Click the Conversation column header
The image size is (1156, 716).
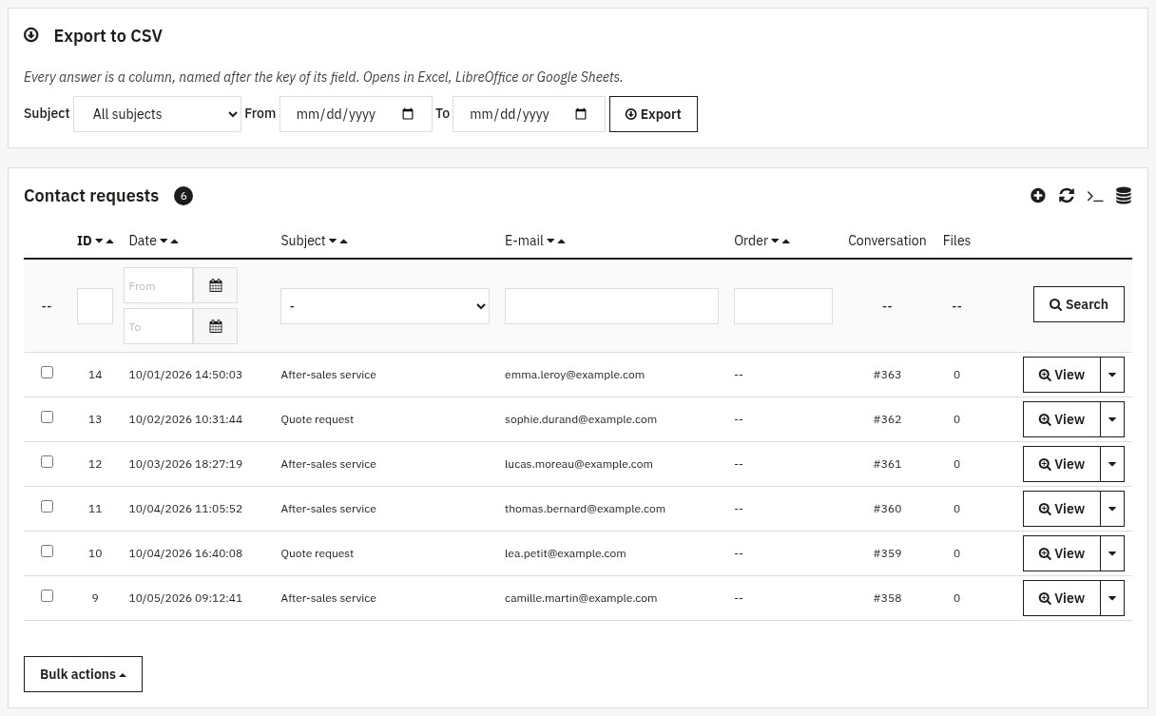point(887,241)
